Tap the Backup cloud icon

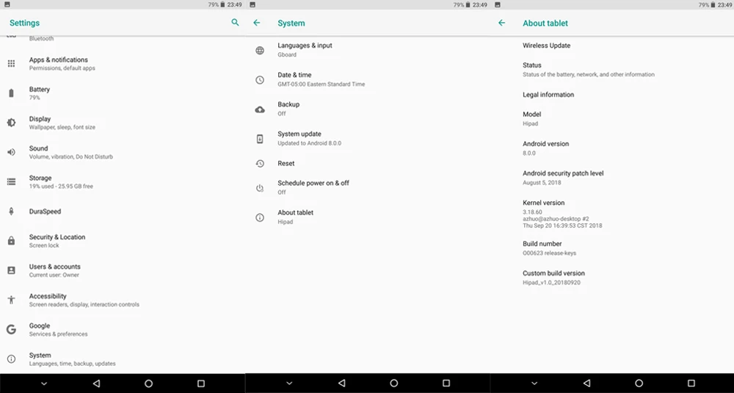(260, 109)
